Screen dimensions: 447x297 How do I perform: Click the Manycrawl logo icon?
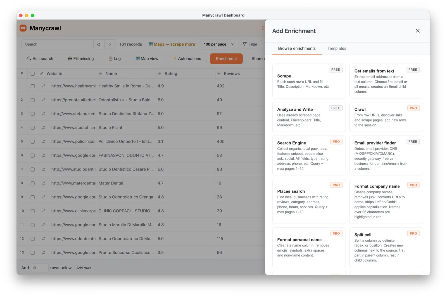(23, 28)
